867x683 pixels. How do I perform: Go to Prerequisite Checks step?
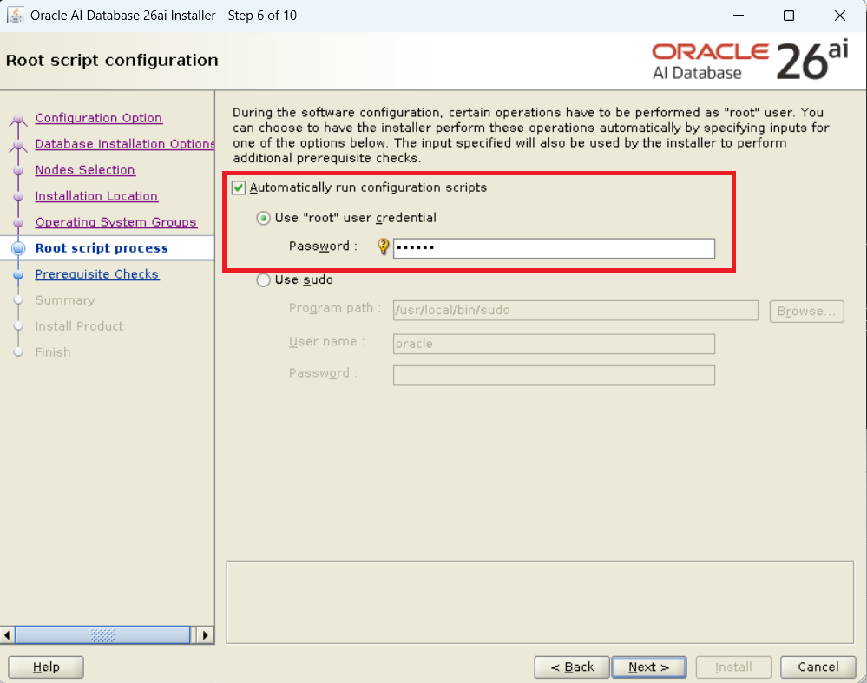pyautogui.click(x=96, y=274)
